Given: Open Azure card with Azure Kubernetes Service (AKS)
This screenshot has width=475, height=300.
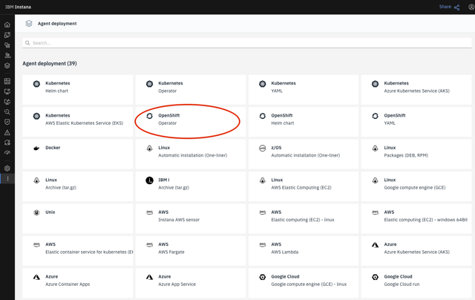Looking at the screenshot, I should [416, 251].
